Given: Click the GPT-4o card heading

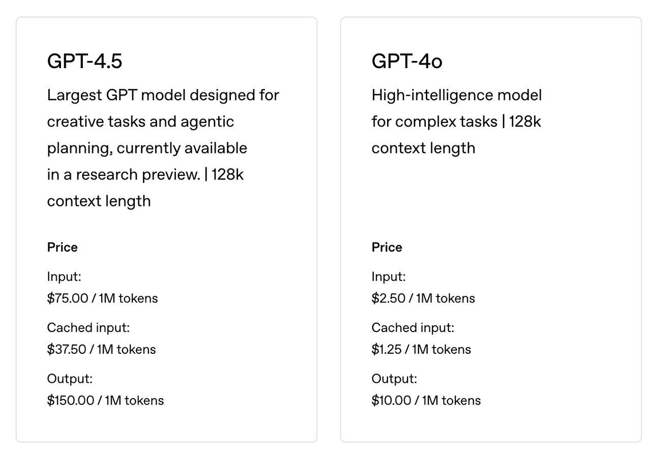Looking at the screenshot, I should click(x=407, y=62).
